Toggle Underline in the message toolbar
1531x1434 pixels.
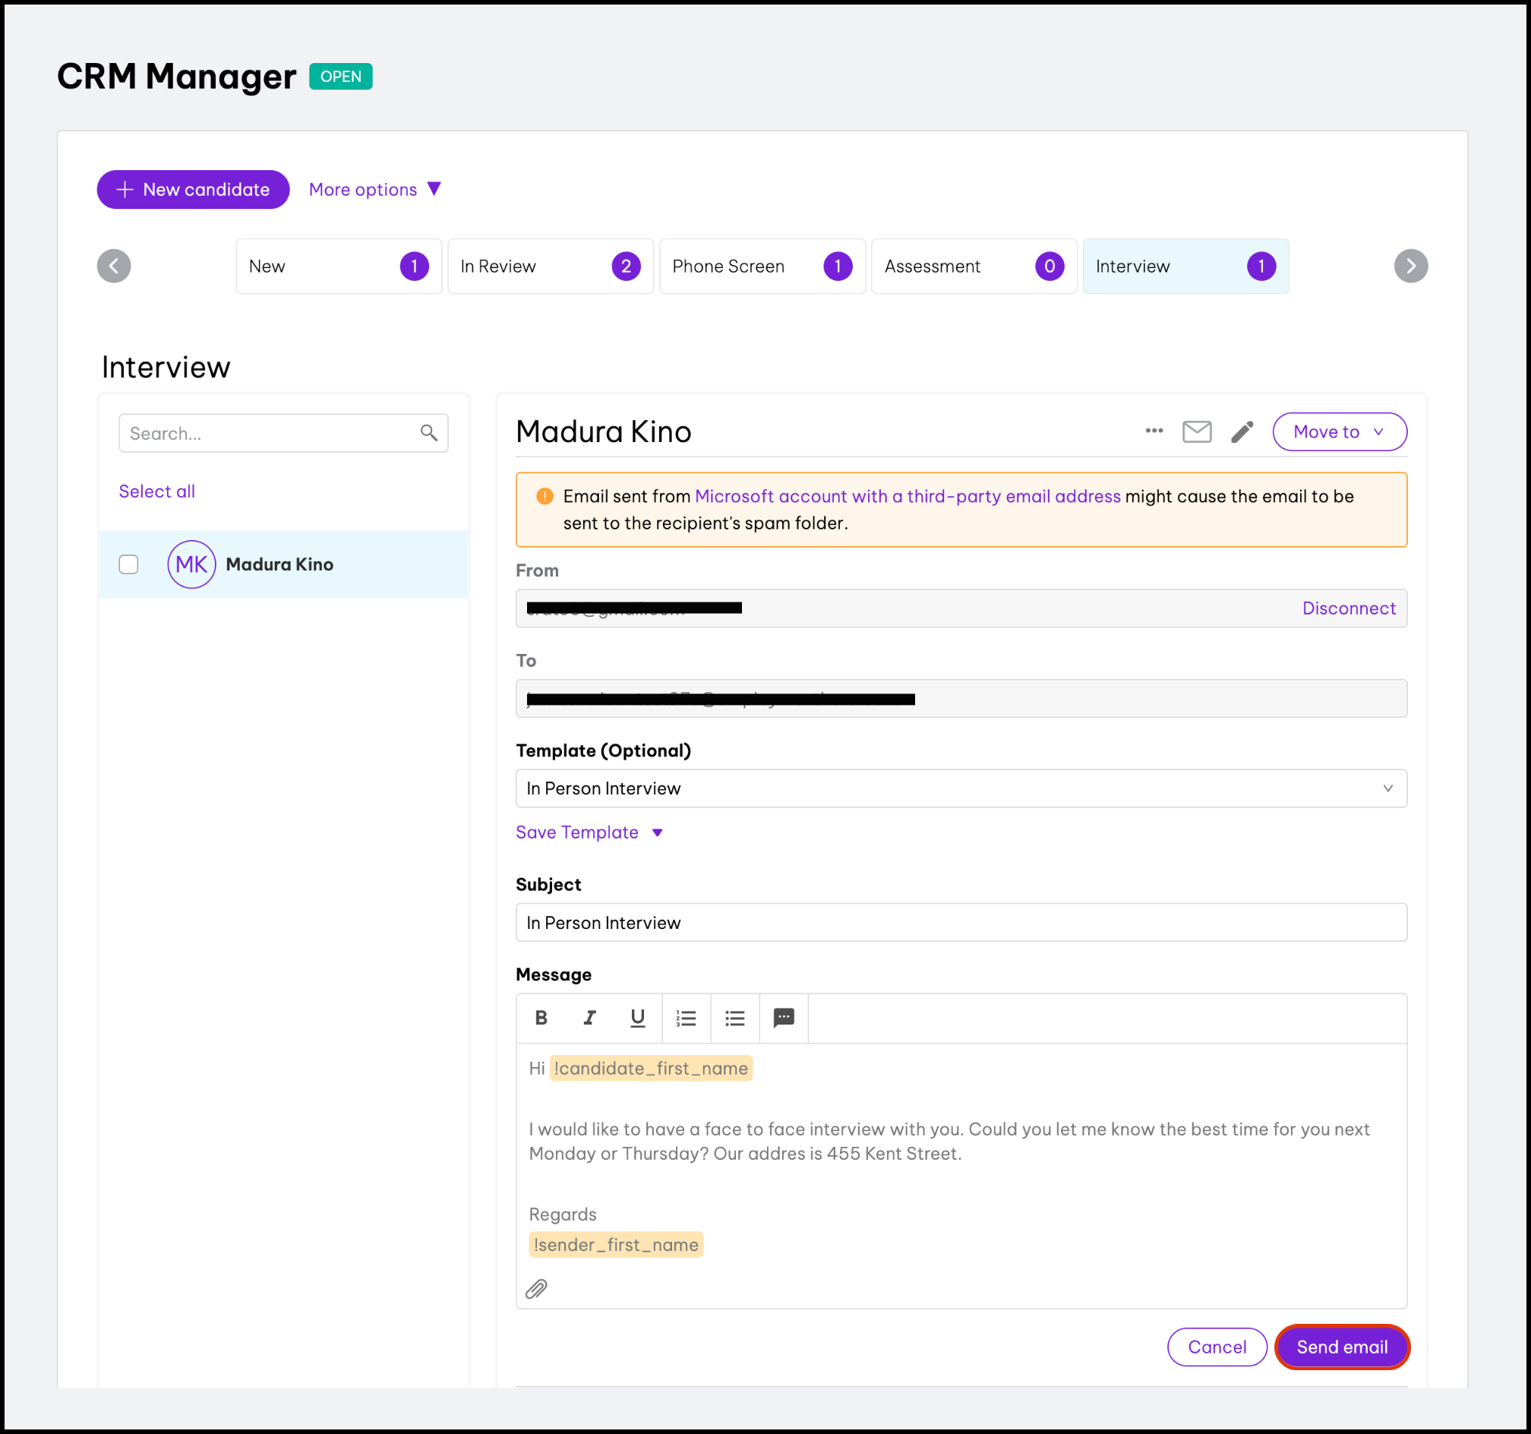click(x=637, y=1018)
